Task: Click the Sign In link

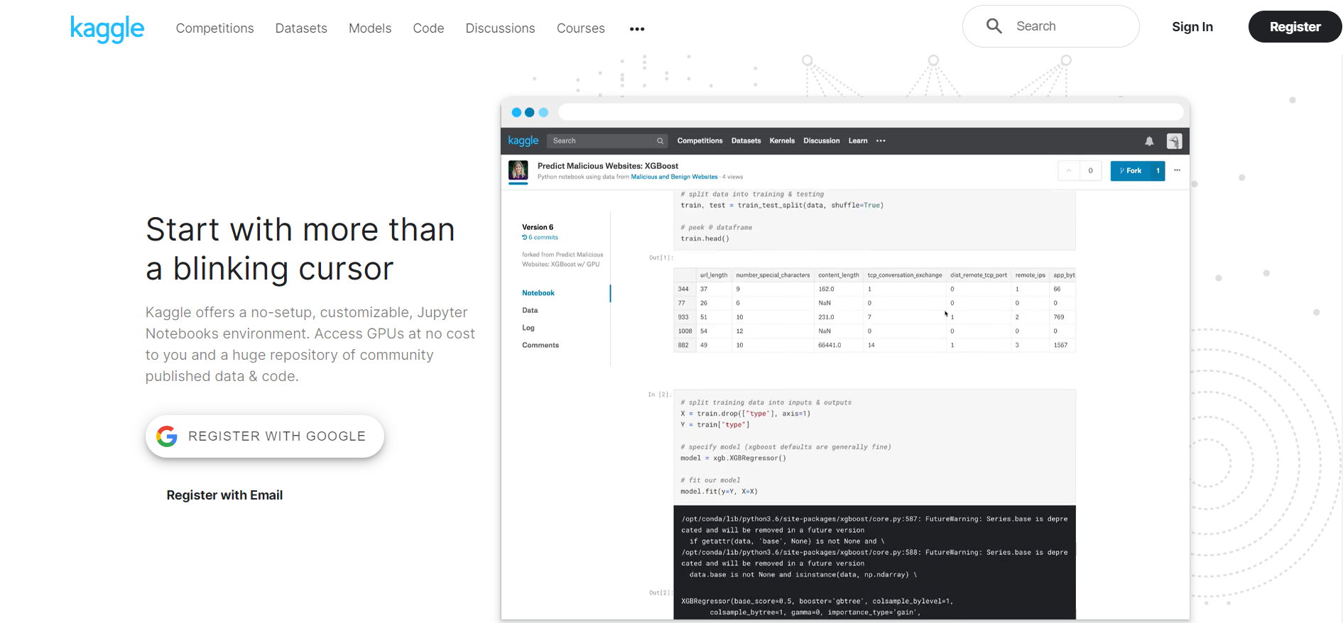Action: [1192, 27]
